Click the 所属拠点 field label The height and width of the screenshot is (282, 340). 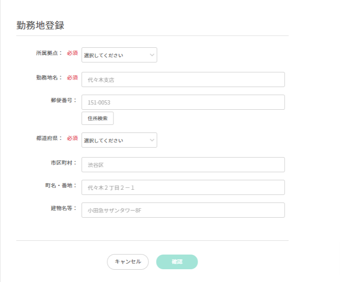click(49, 53)
